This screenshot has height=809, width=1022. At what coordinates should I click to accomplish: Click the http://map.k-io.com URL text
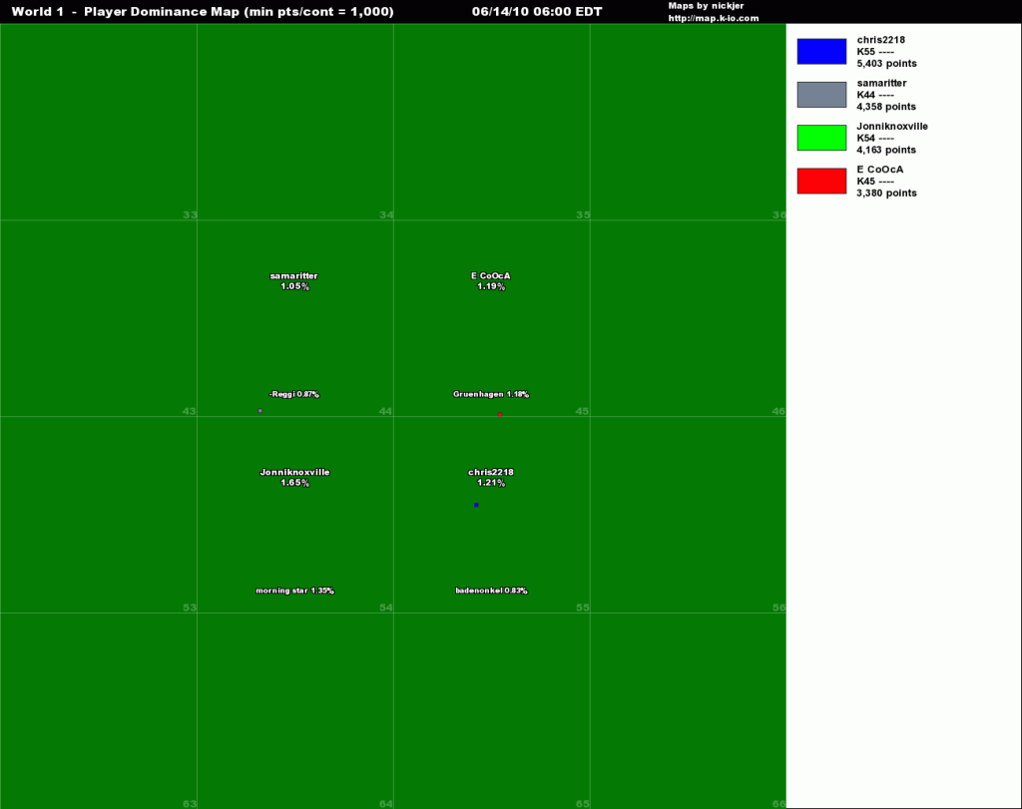(x=713, y=18)
